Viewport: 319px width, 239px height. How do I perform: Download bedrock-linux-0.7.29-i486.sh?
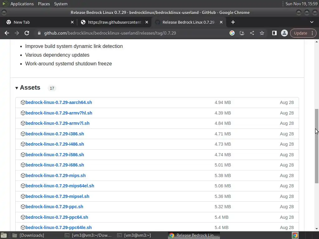pos(55,144)
